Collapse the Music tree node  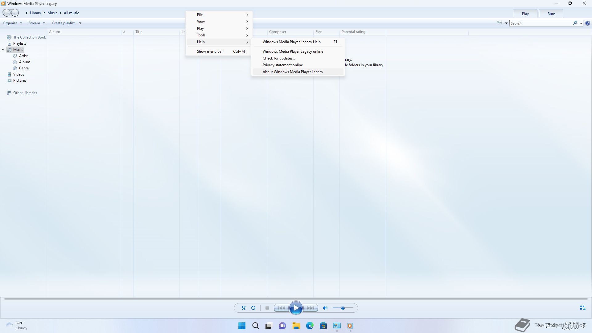point(3,50)
